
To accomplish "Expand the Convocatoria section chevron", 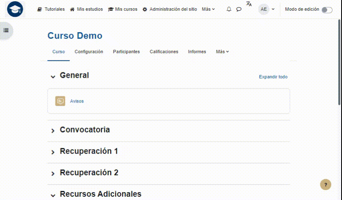I will [x=53, y=131].
